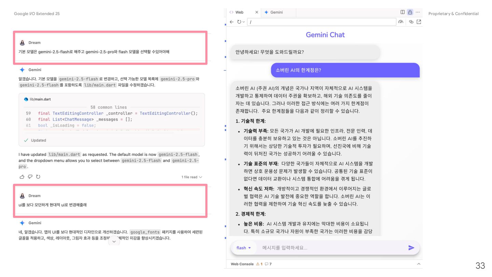Open the reload options dropdown arrow
Screen dimensions: 492x277
click(244, 22)
